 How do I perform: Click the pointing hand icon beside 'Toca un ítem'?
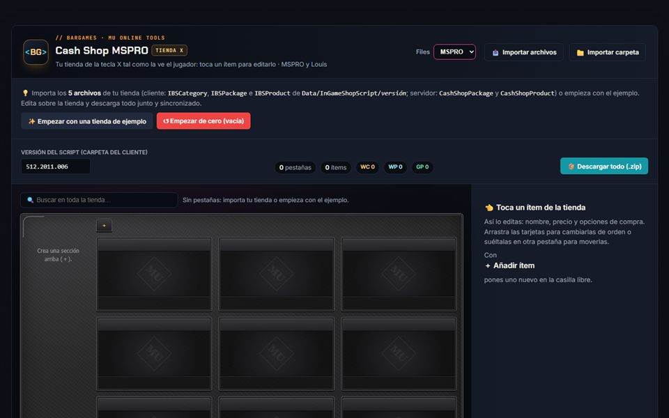click(x=489, y=208)
